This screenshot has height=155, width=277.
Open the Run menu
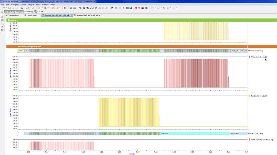point(38,5)
